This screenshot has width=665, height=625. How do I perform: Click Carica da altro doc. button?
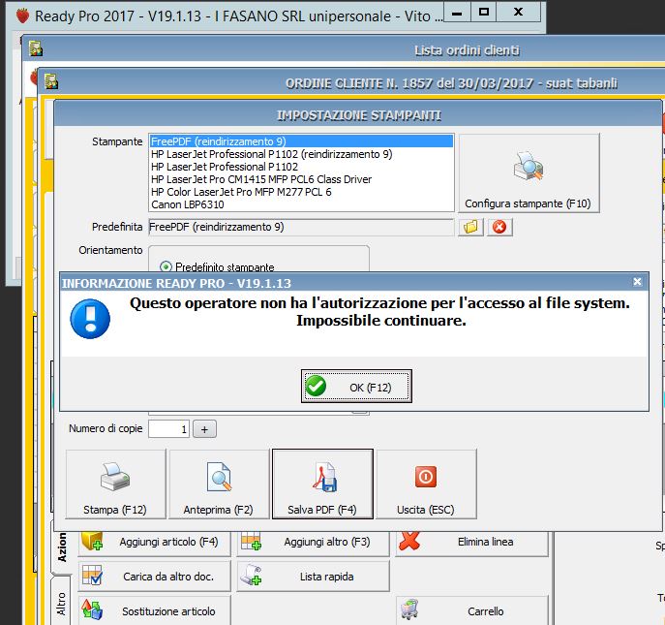pos(154,577)
